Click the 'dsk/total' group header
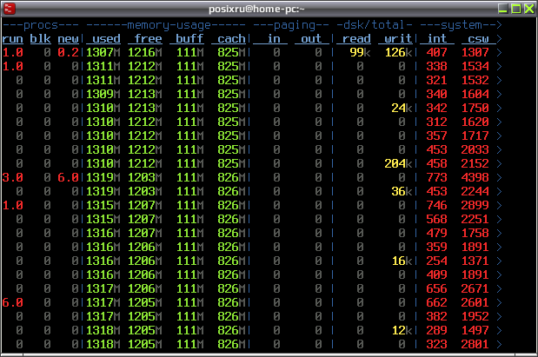 tap(374, 25)
